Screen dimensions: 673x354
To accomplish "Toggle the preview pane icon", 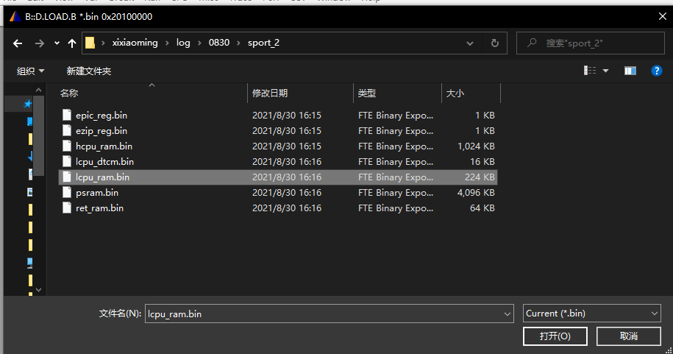I will point(630,71).
